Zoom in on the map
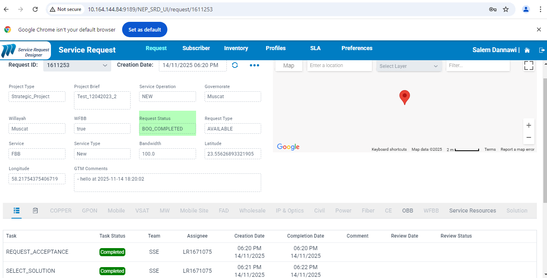This screenshot has width=547, height=278. click(528, 125)
